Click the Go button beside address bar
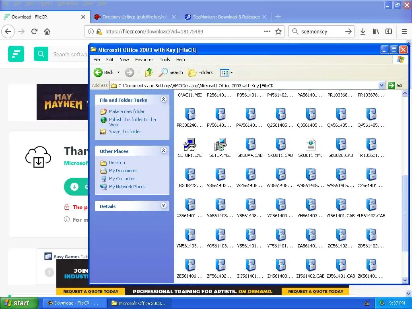The width and height of the screenshot is (412, 309). 396,85
